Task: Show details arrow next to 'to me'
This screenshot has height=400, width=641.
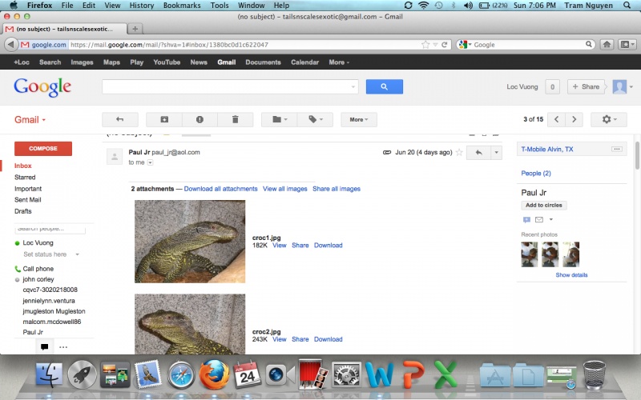Action: tap(150, 162)
